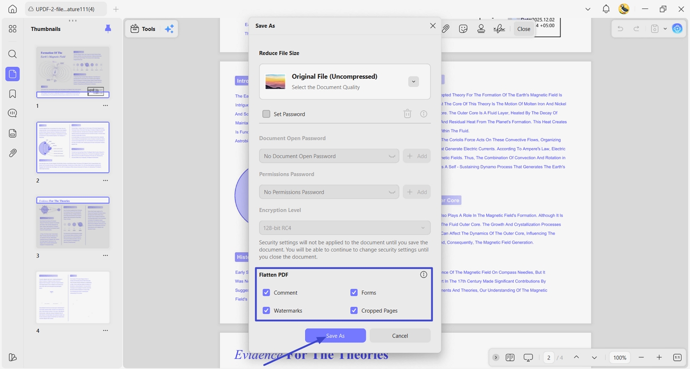Click Cancel in Save As dialog

(x=400, y=336)
